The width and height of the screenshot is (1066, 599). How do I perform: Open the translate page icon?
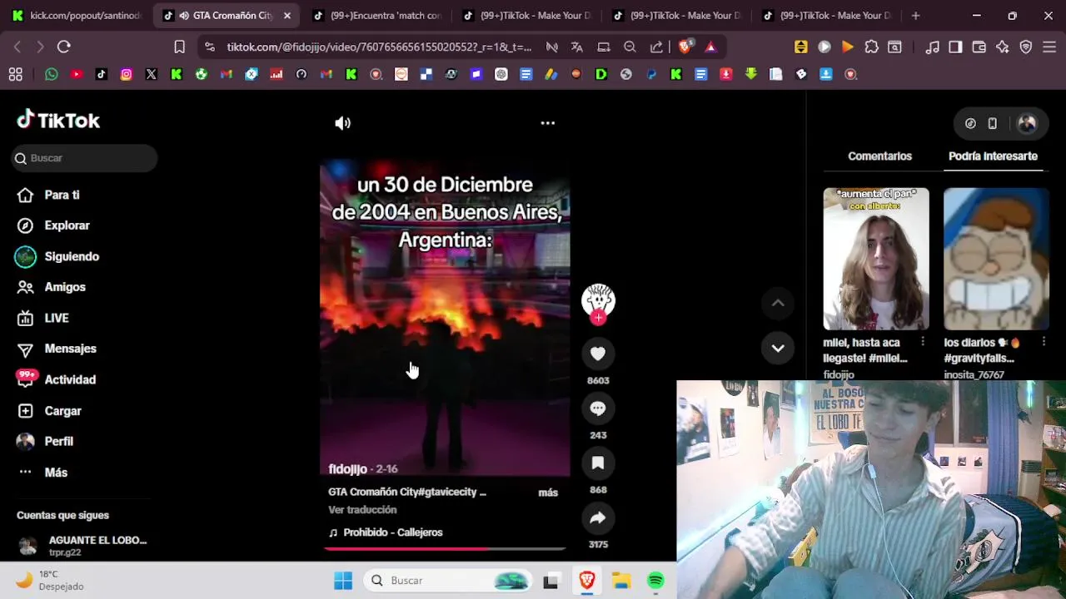pyautogui.click(x=576, y=47)
